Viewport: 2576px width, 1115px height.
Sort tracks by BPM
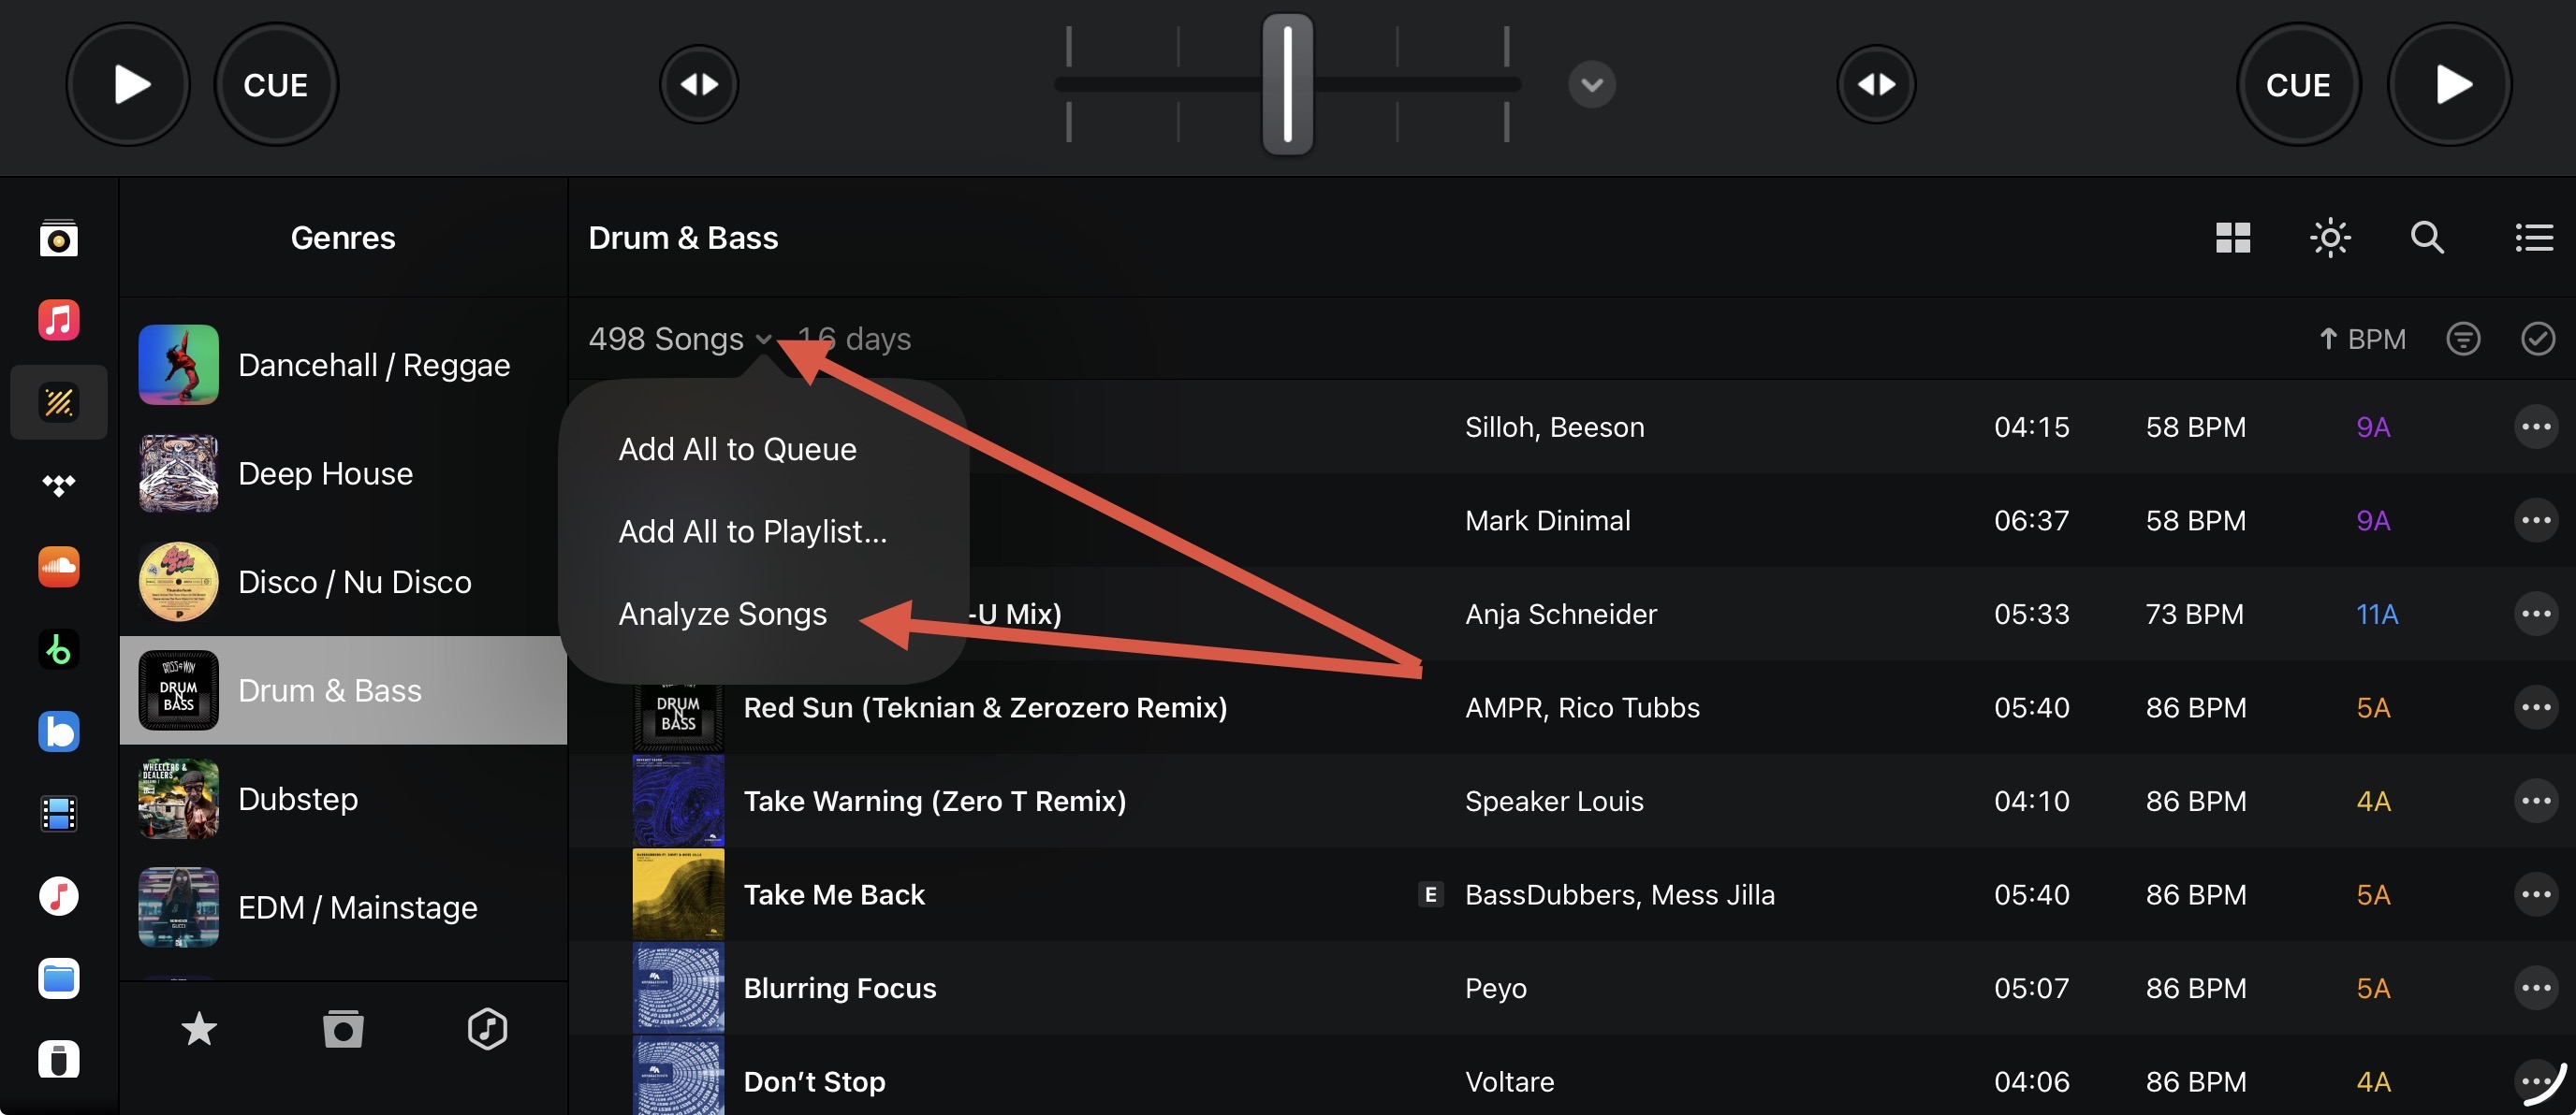pyautogui.click(x=2362, y=339)
